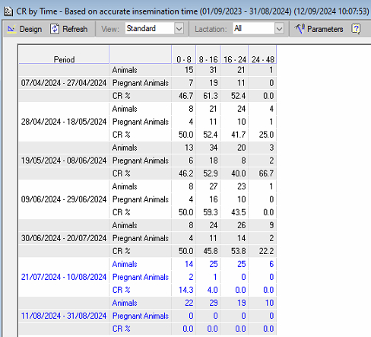371x337 pixels.
Task: Open the help question mark icon
Action: [x=356, y=29]
